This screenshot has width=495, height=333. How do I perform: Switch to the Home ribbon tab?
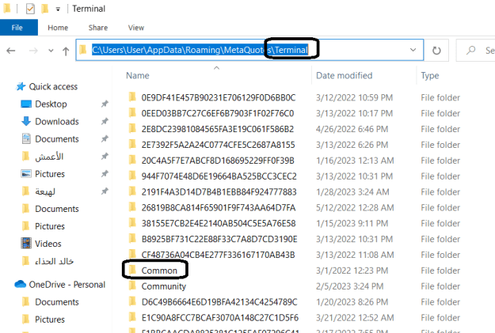58,28
